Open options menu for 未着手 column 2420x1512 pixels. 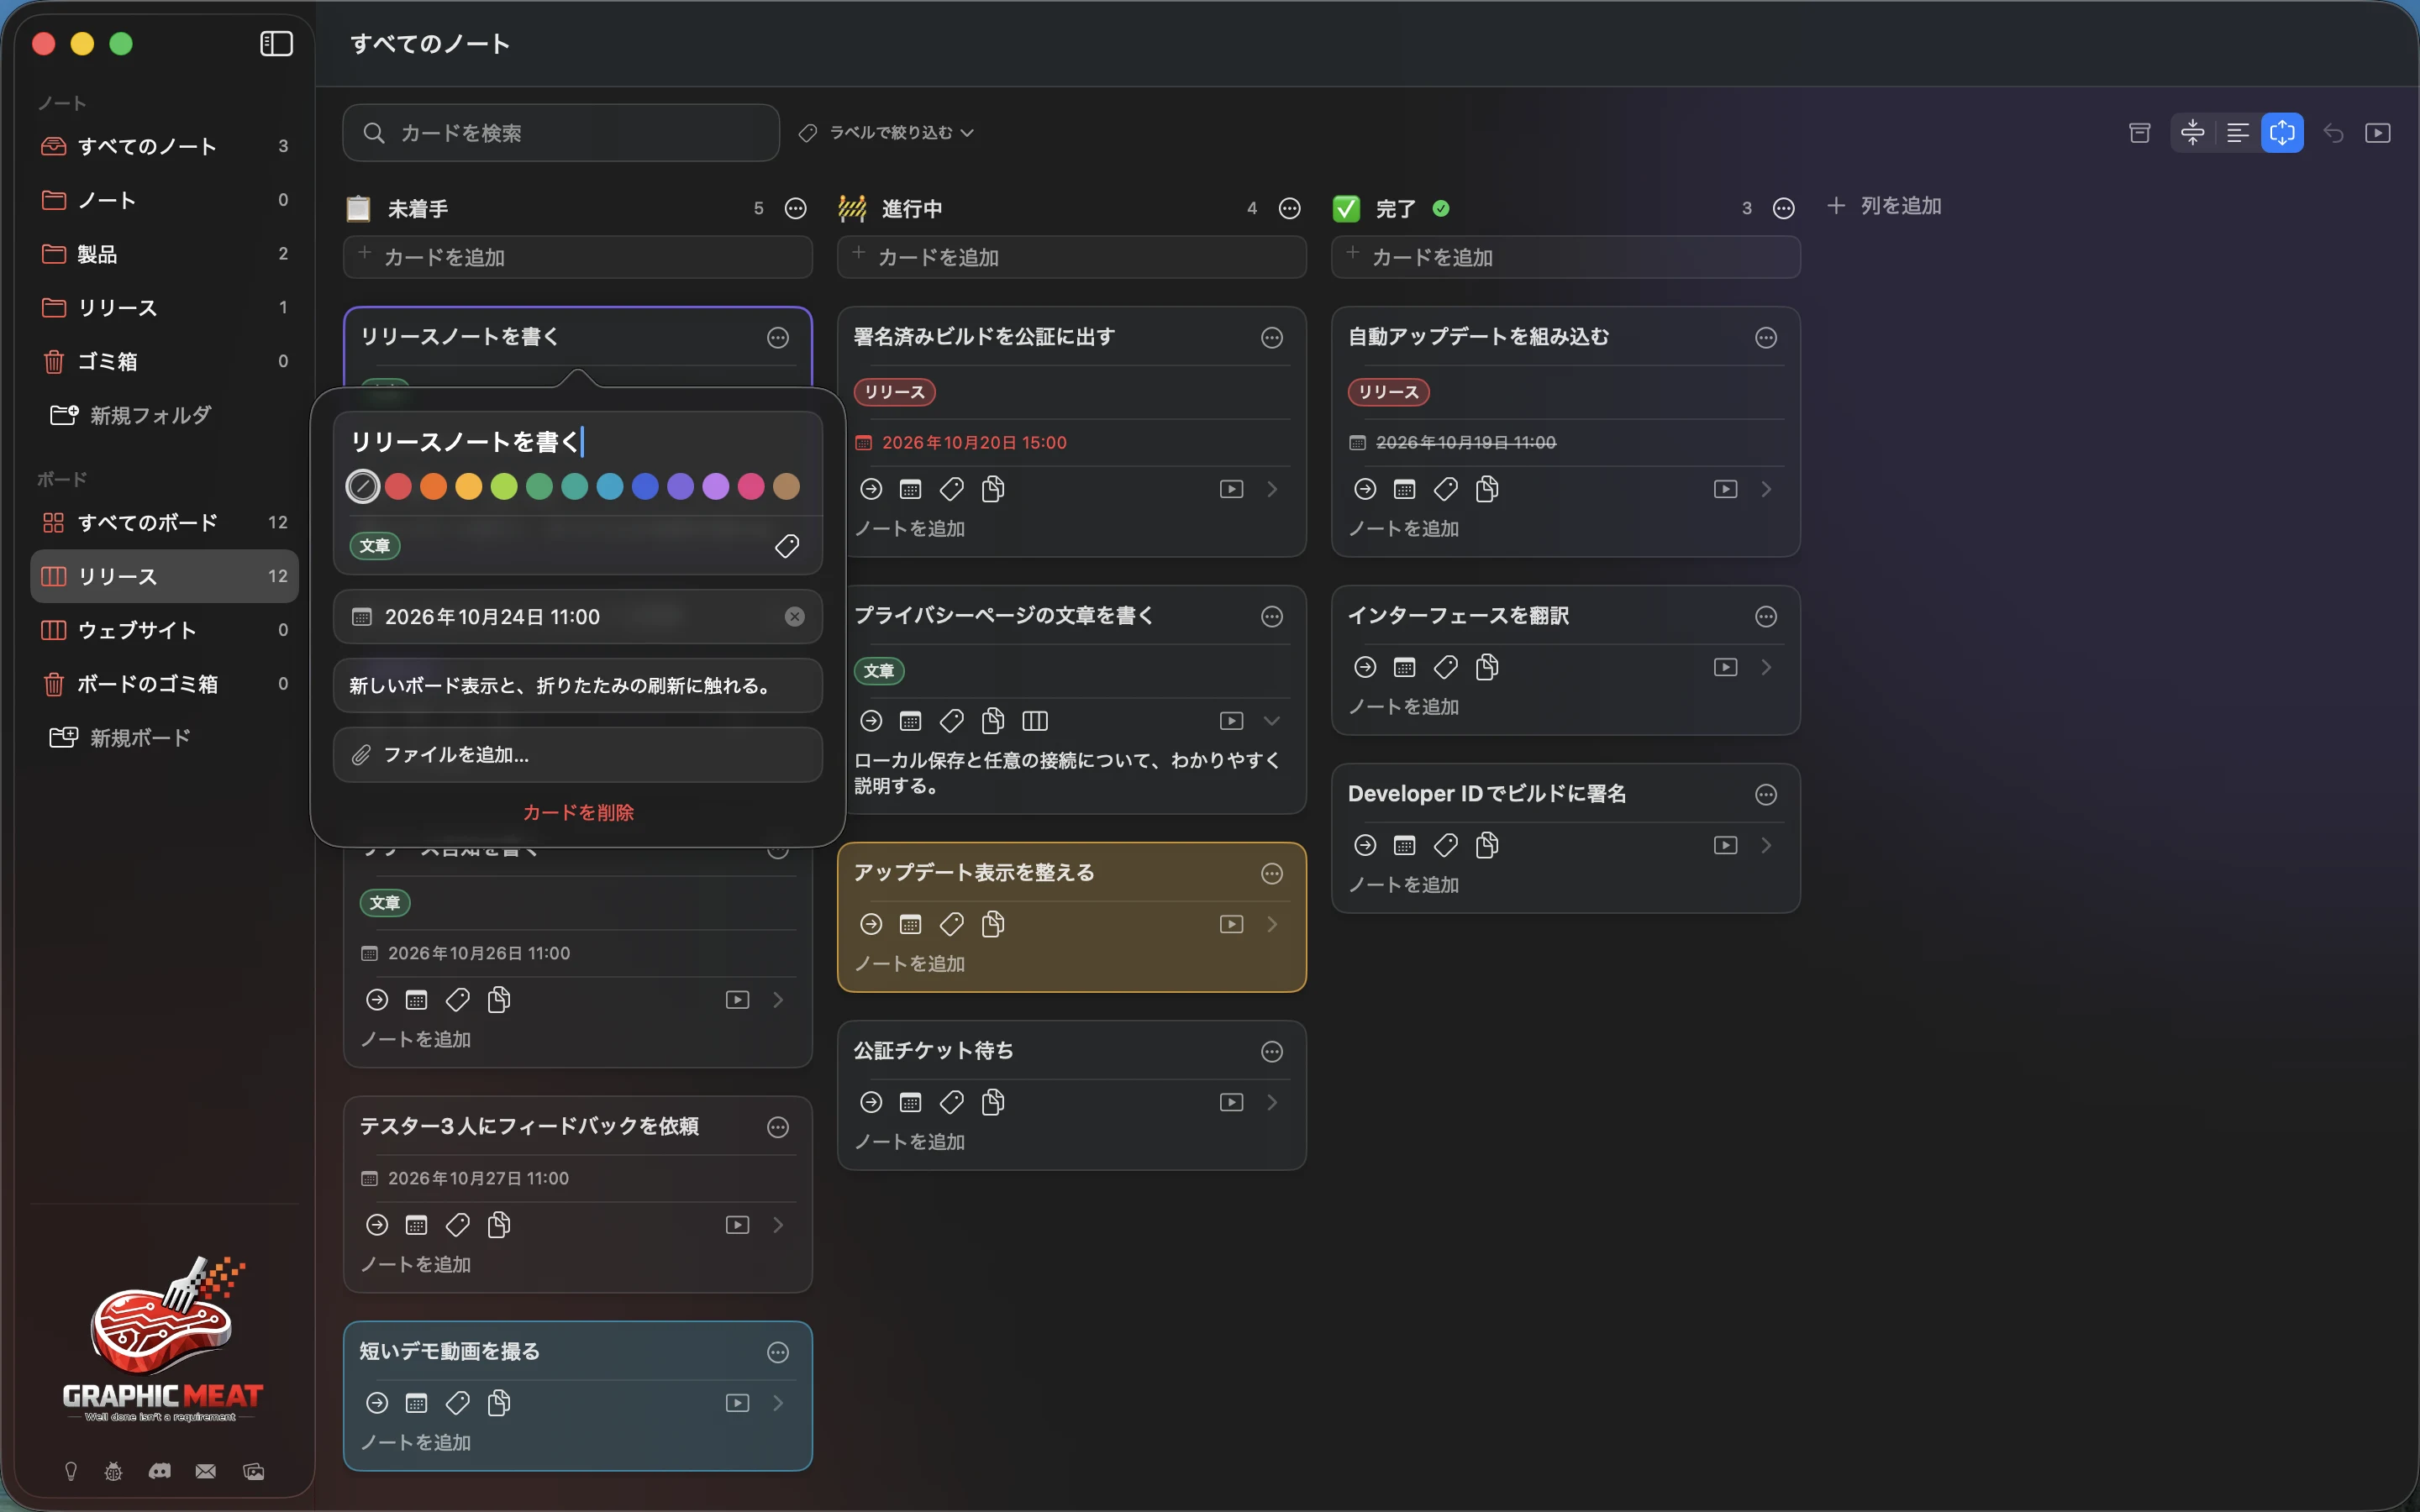pyautogui.click(x=796, y=208)
